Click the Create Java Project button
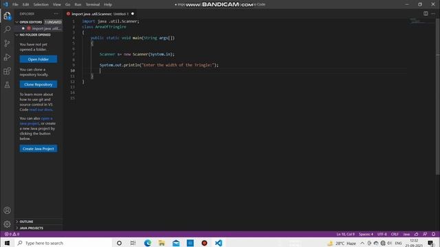Image resolution: width=440 pixels, height=247 pixels. click(x=38, y=148)
